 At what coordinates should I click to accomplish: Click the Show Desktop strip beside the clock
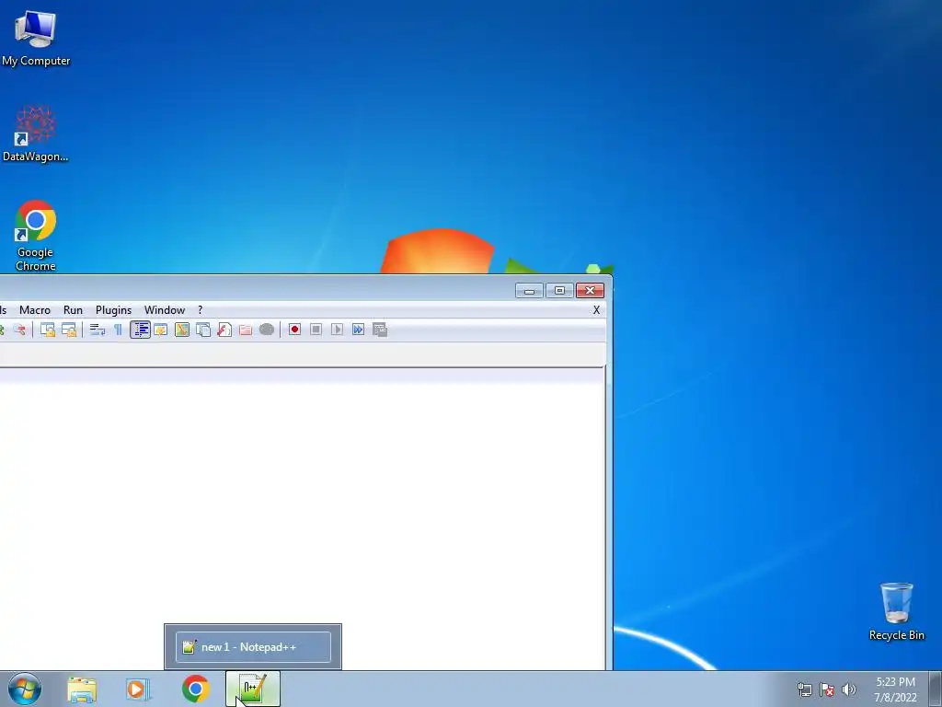click(935, 690)
